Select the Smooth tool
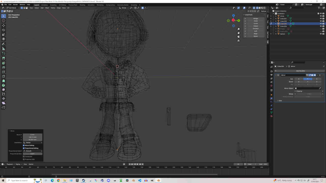Image resolution: width=326 pixels, height=183 pixels. 4,90
